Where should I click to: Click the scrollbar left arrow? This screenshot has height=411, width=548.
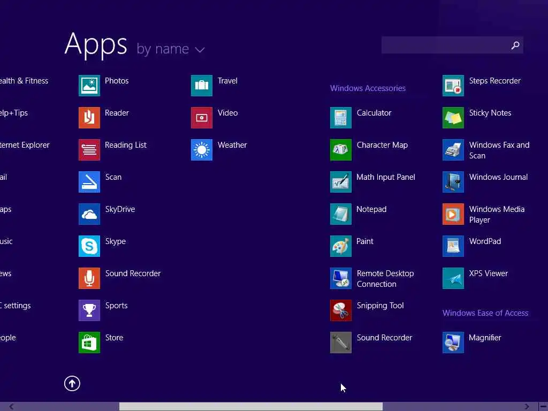click(12, 407)
